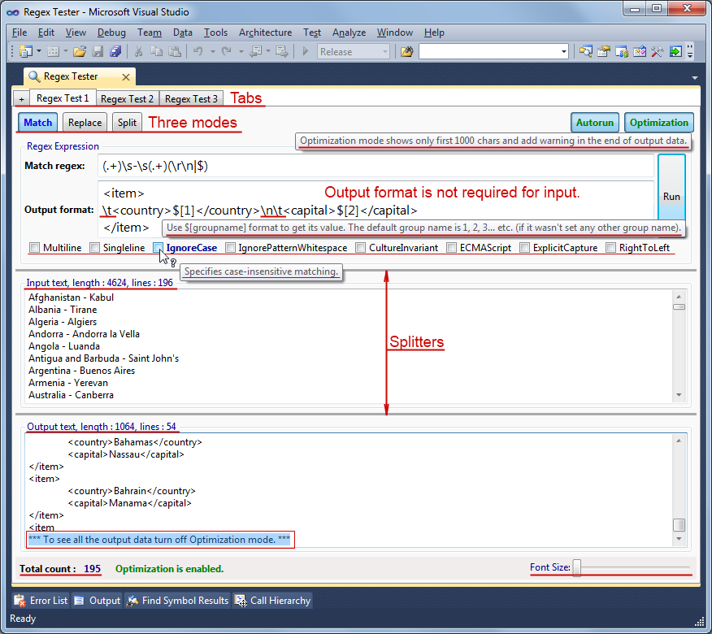Open the Undo history dropdown arrow
712x634 pixels.
coord(212,51)
